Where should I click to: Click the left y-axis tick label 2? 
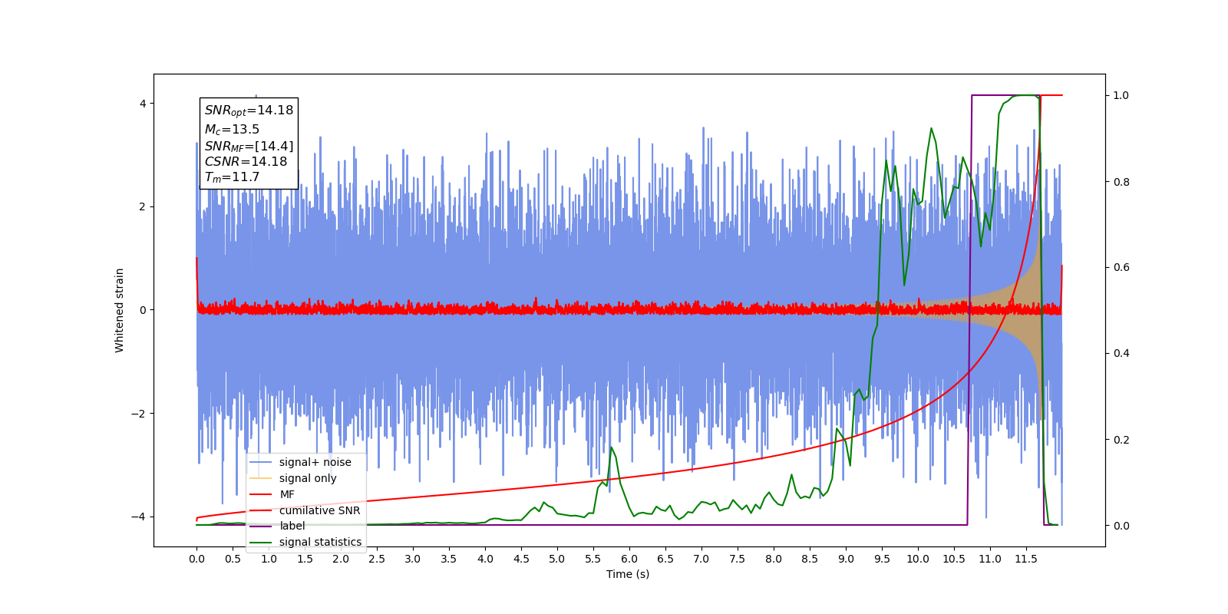(143, 206)
